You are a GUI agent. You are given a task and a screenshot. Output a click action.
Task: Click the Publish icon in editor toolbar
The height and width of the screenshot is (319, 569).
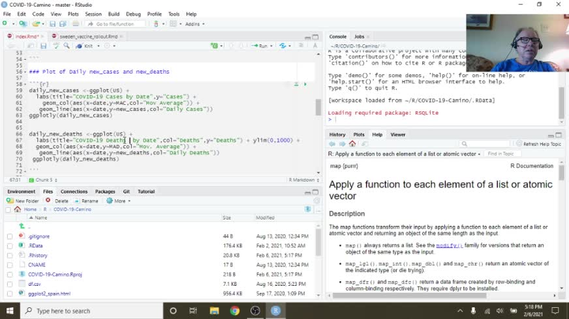pyautogui.click(x=283, y=46)
